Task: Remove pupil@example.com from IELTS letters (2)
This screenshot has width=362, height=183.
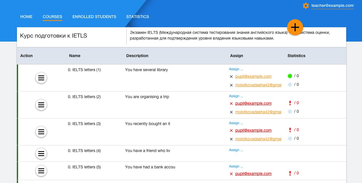Action: (231, 104)
